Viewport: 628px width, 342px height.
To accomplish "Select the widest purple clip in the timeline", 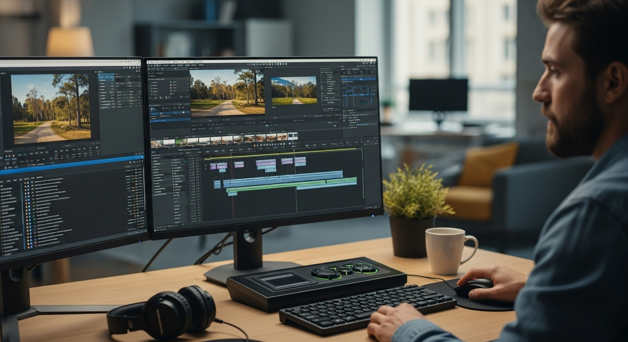I will pos(266,164).
